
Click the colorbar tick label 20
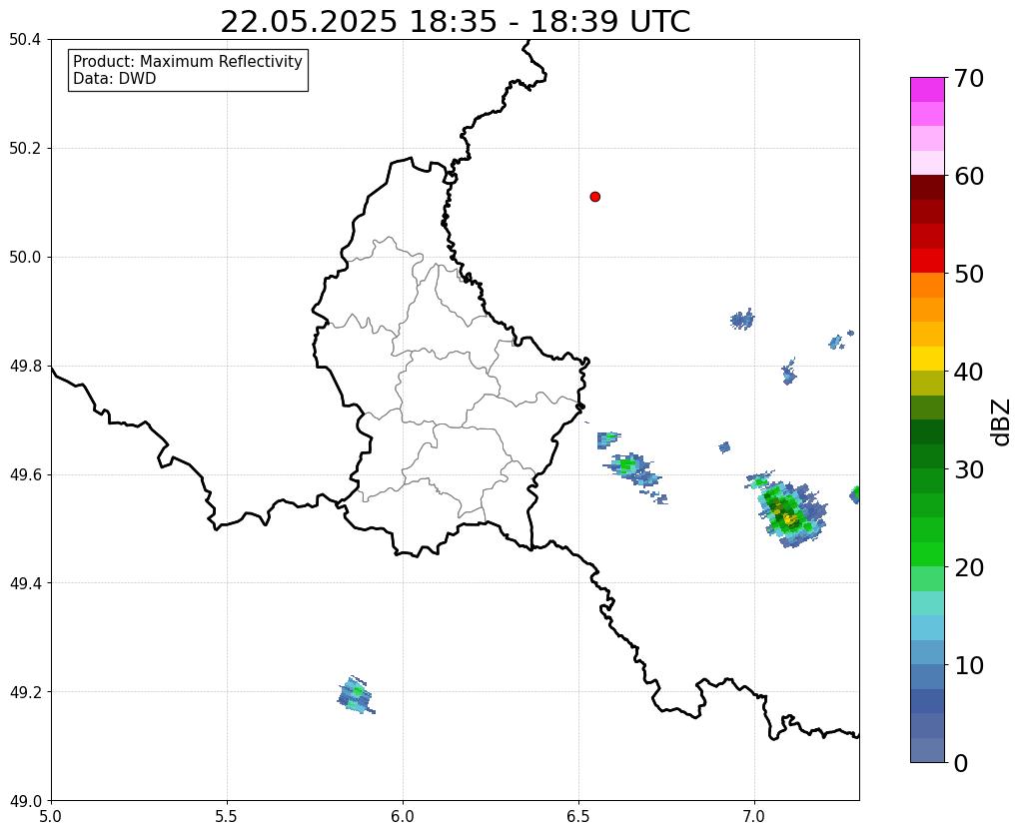tap(969, 567)
